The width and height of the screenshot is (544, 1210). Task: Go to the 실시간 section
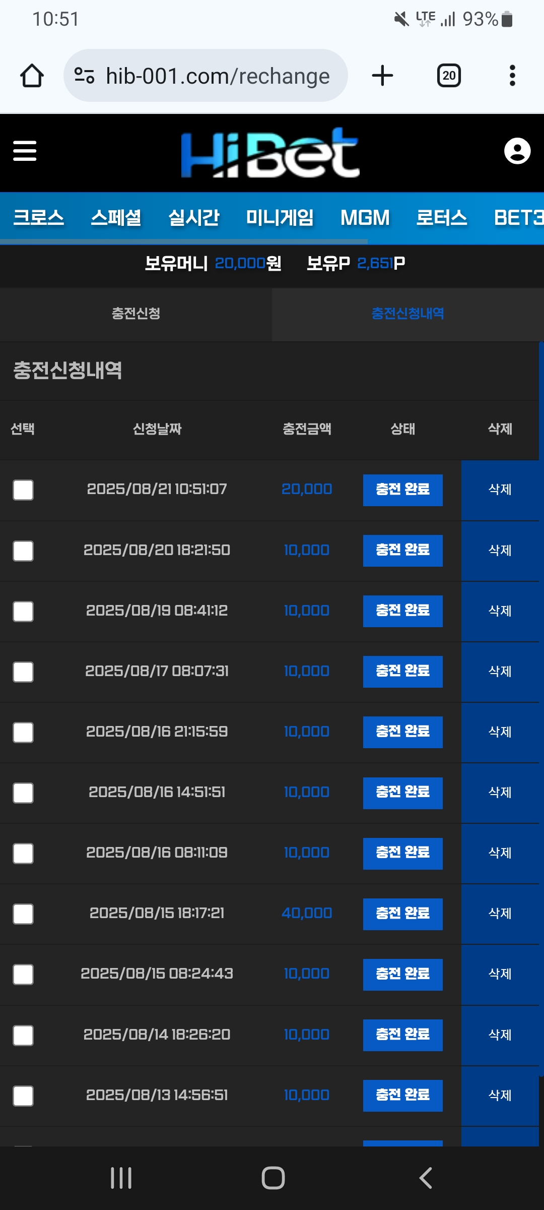[193, 218]
